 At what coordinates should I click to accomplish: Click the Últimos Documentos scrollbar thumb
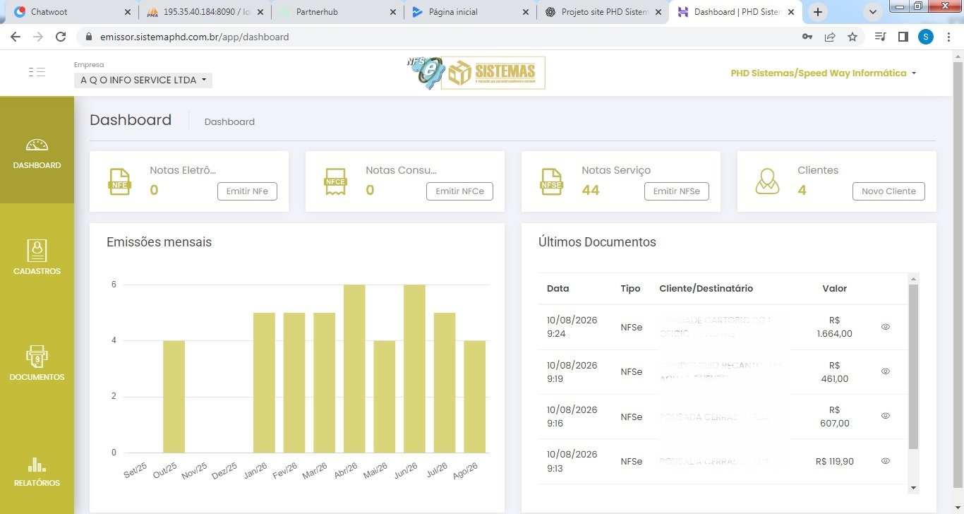coord(913,366)
